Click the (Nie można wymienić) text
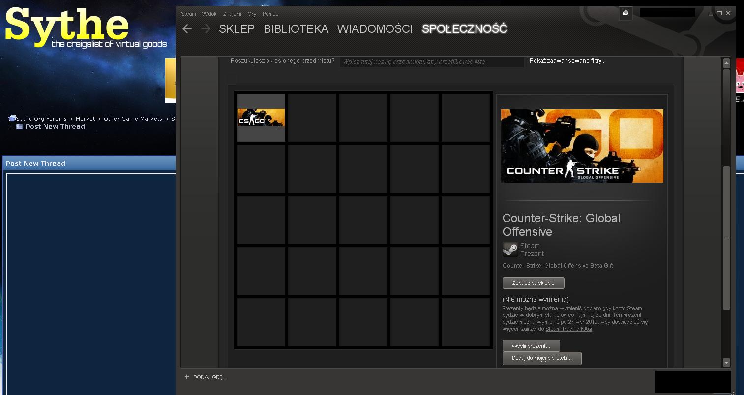The height and width of the screenshot is (395, 744). tap(536, 299)
